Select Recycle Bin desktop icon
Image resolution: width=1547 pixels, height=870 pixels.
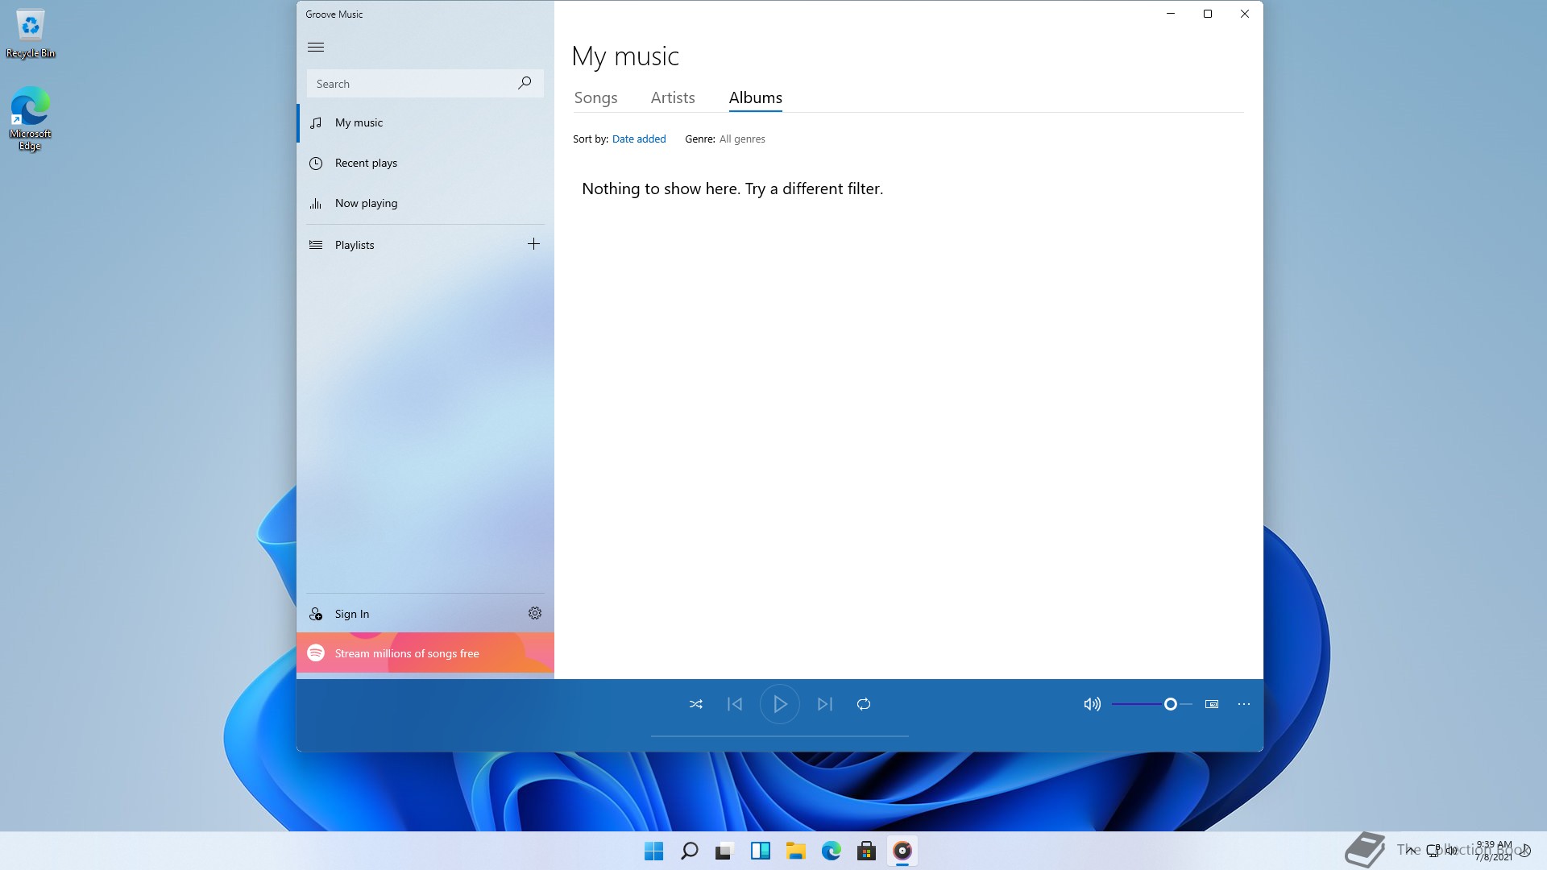tap(31, 34)
